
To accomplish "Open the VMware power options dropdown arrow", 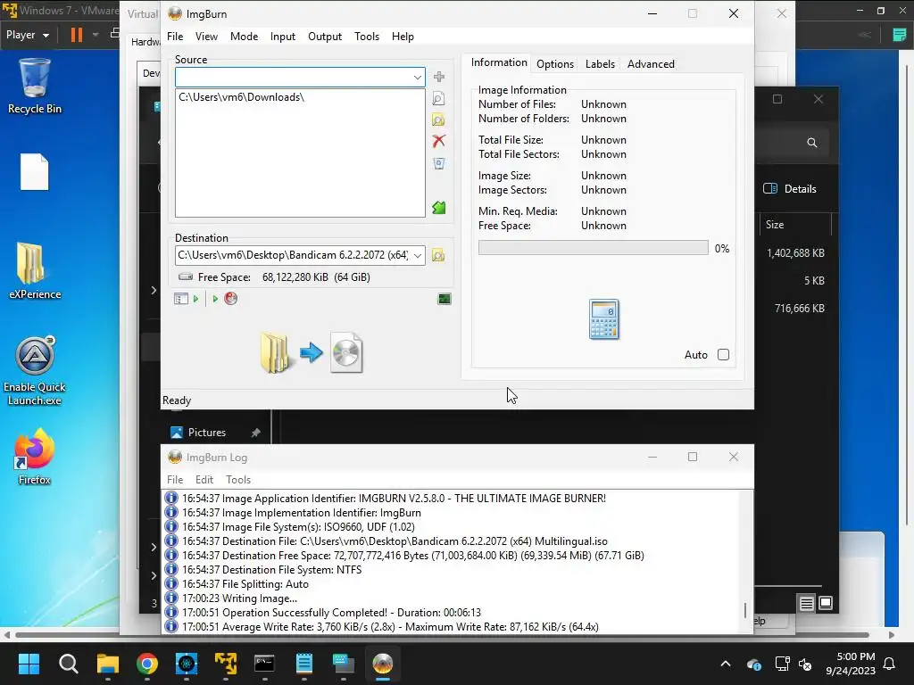I will (96, 35).
